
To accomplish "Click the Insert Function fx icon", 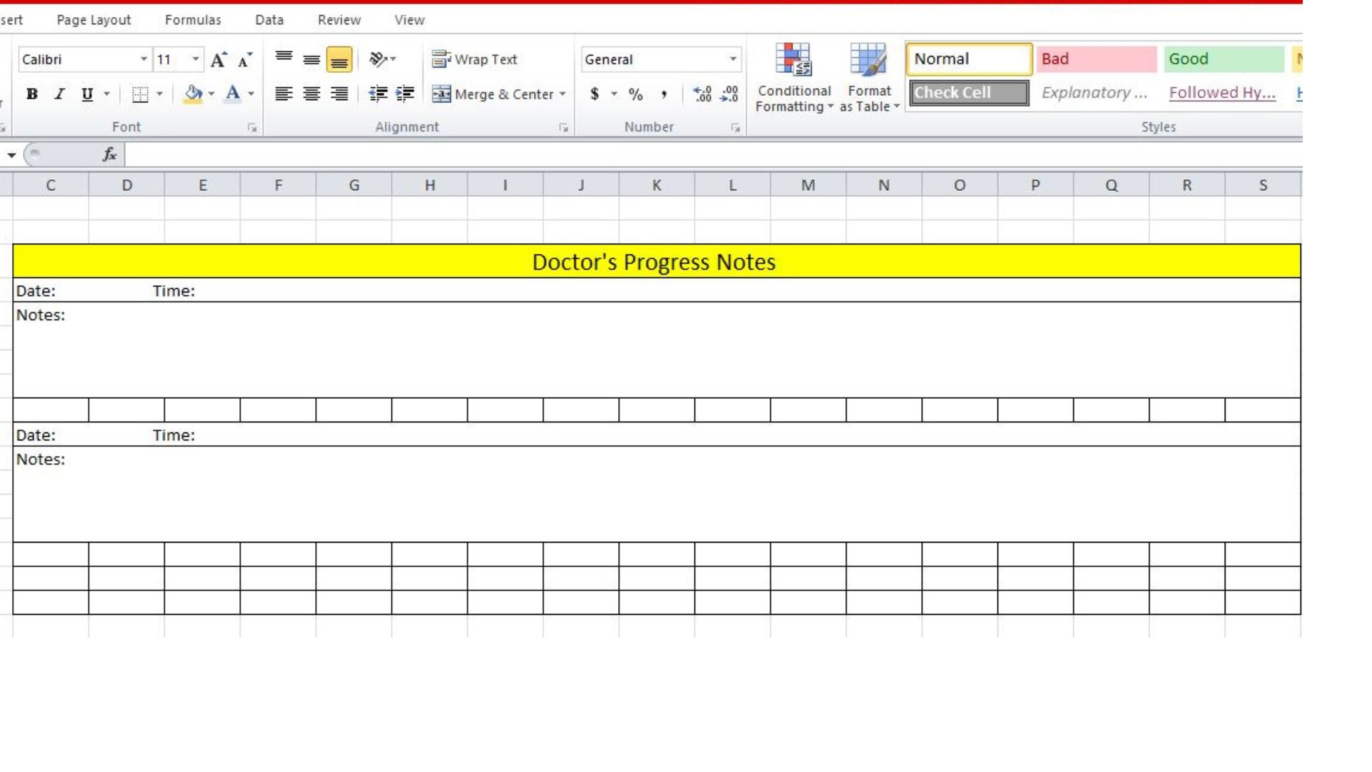I will (109, 154).
